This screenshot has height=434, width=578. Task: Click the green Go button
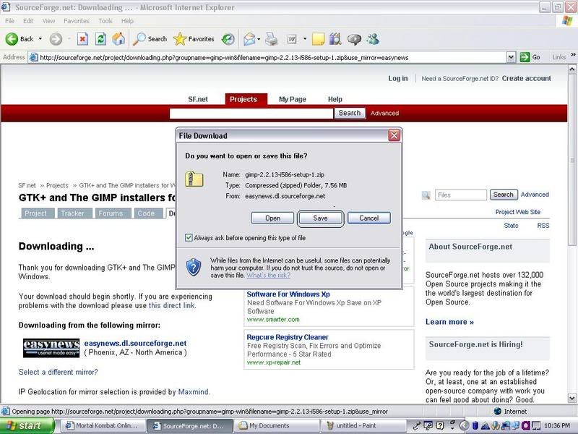[530, 57]
